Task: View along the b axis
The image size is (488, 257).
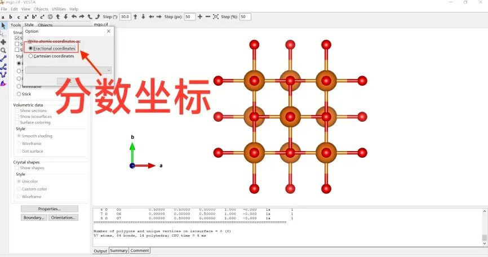Action: [x=11, y=17]
